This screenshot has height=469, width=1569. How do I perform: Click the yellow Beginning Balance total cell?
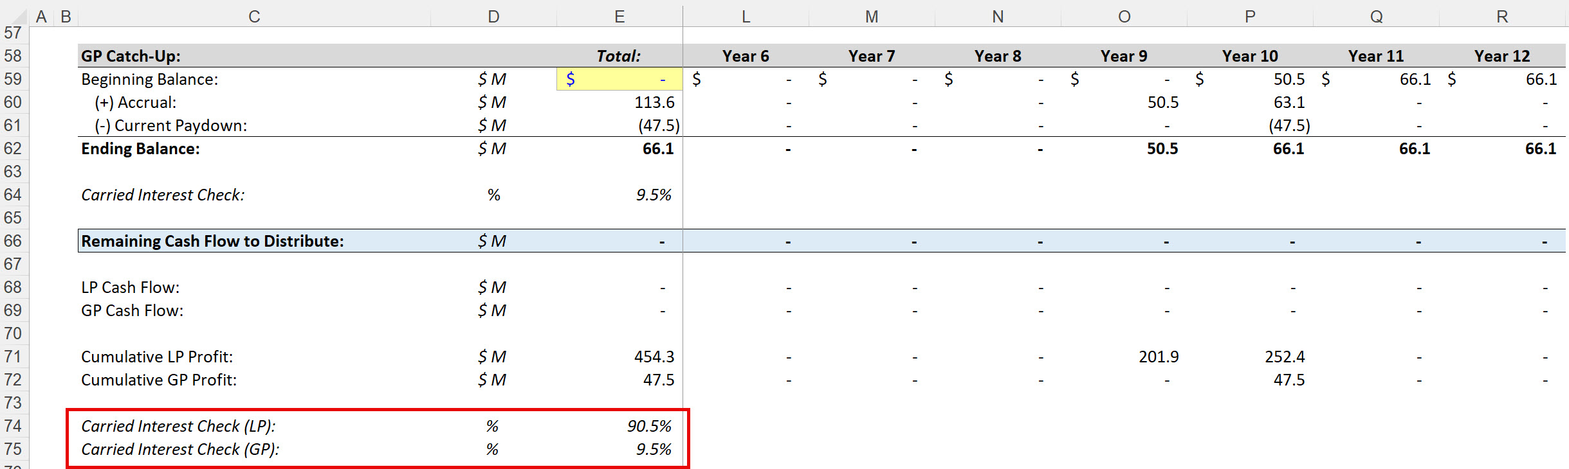tap(619, 79)
